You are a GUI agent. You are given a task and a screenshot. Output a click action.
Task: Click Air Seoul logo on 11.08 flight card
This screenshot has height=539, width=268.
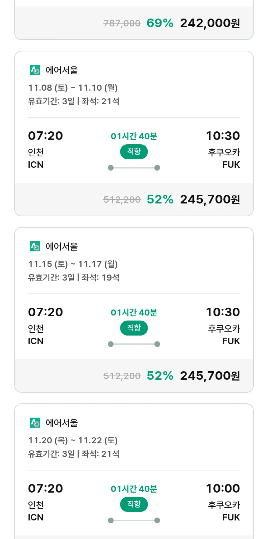35,70
